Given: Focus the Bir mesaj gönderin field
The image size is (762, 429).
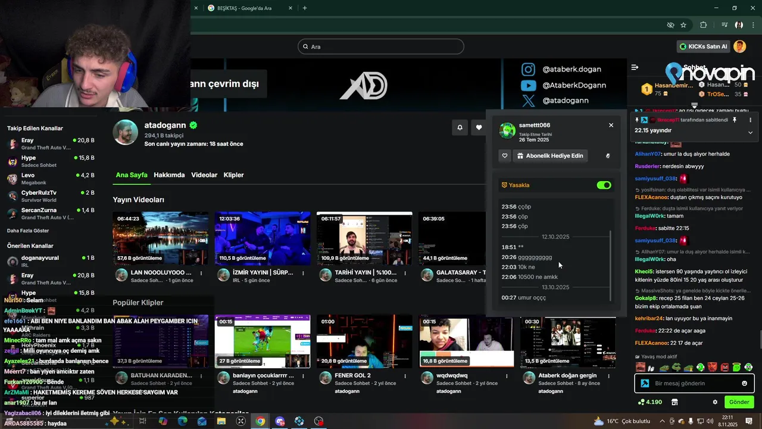Looking at the screenshot, I should pyautogui.click(x=695, y=383).
